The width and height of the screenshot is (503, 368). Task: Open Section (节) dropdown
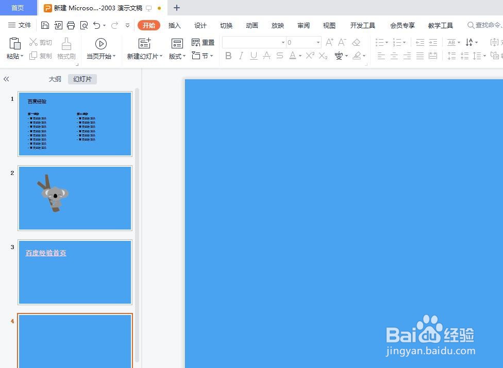[203, 56]
